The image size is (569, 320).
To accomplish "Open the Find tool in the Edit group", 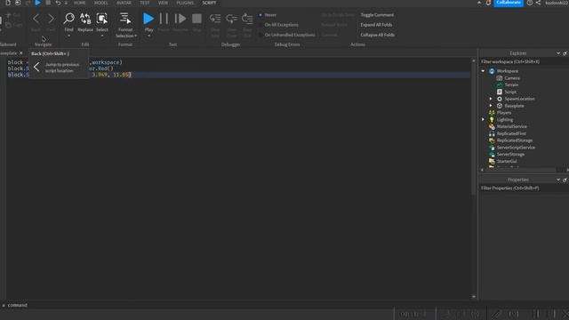I will pos(68,18).
